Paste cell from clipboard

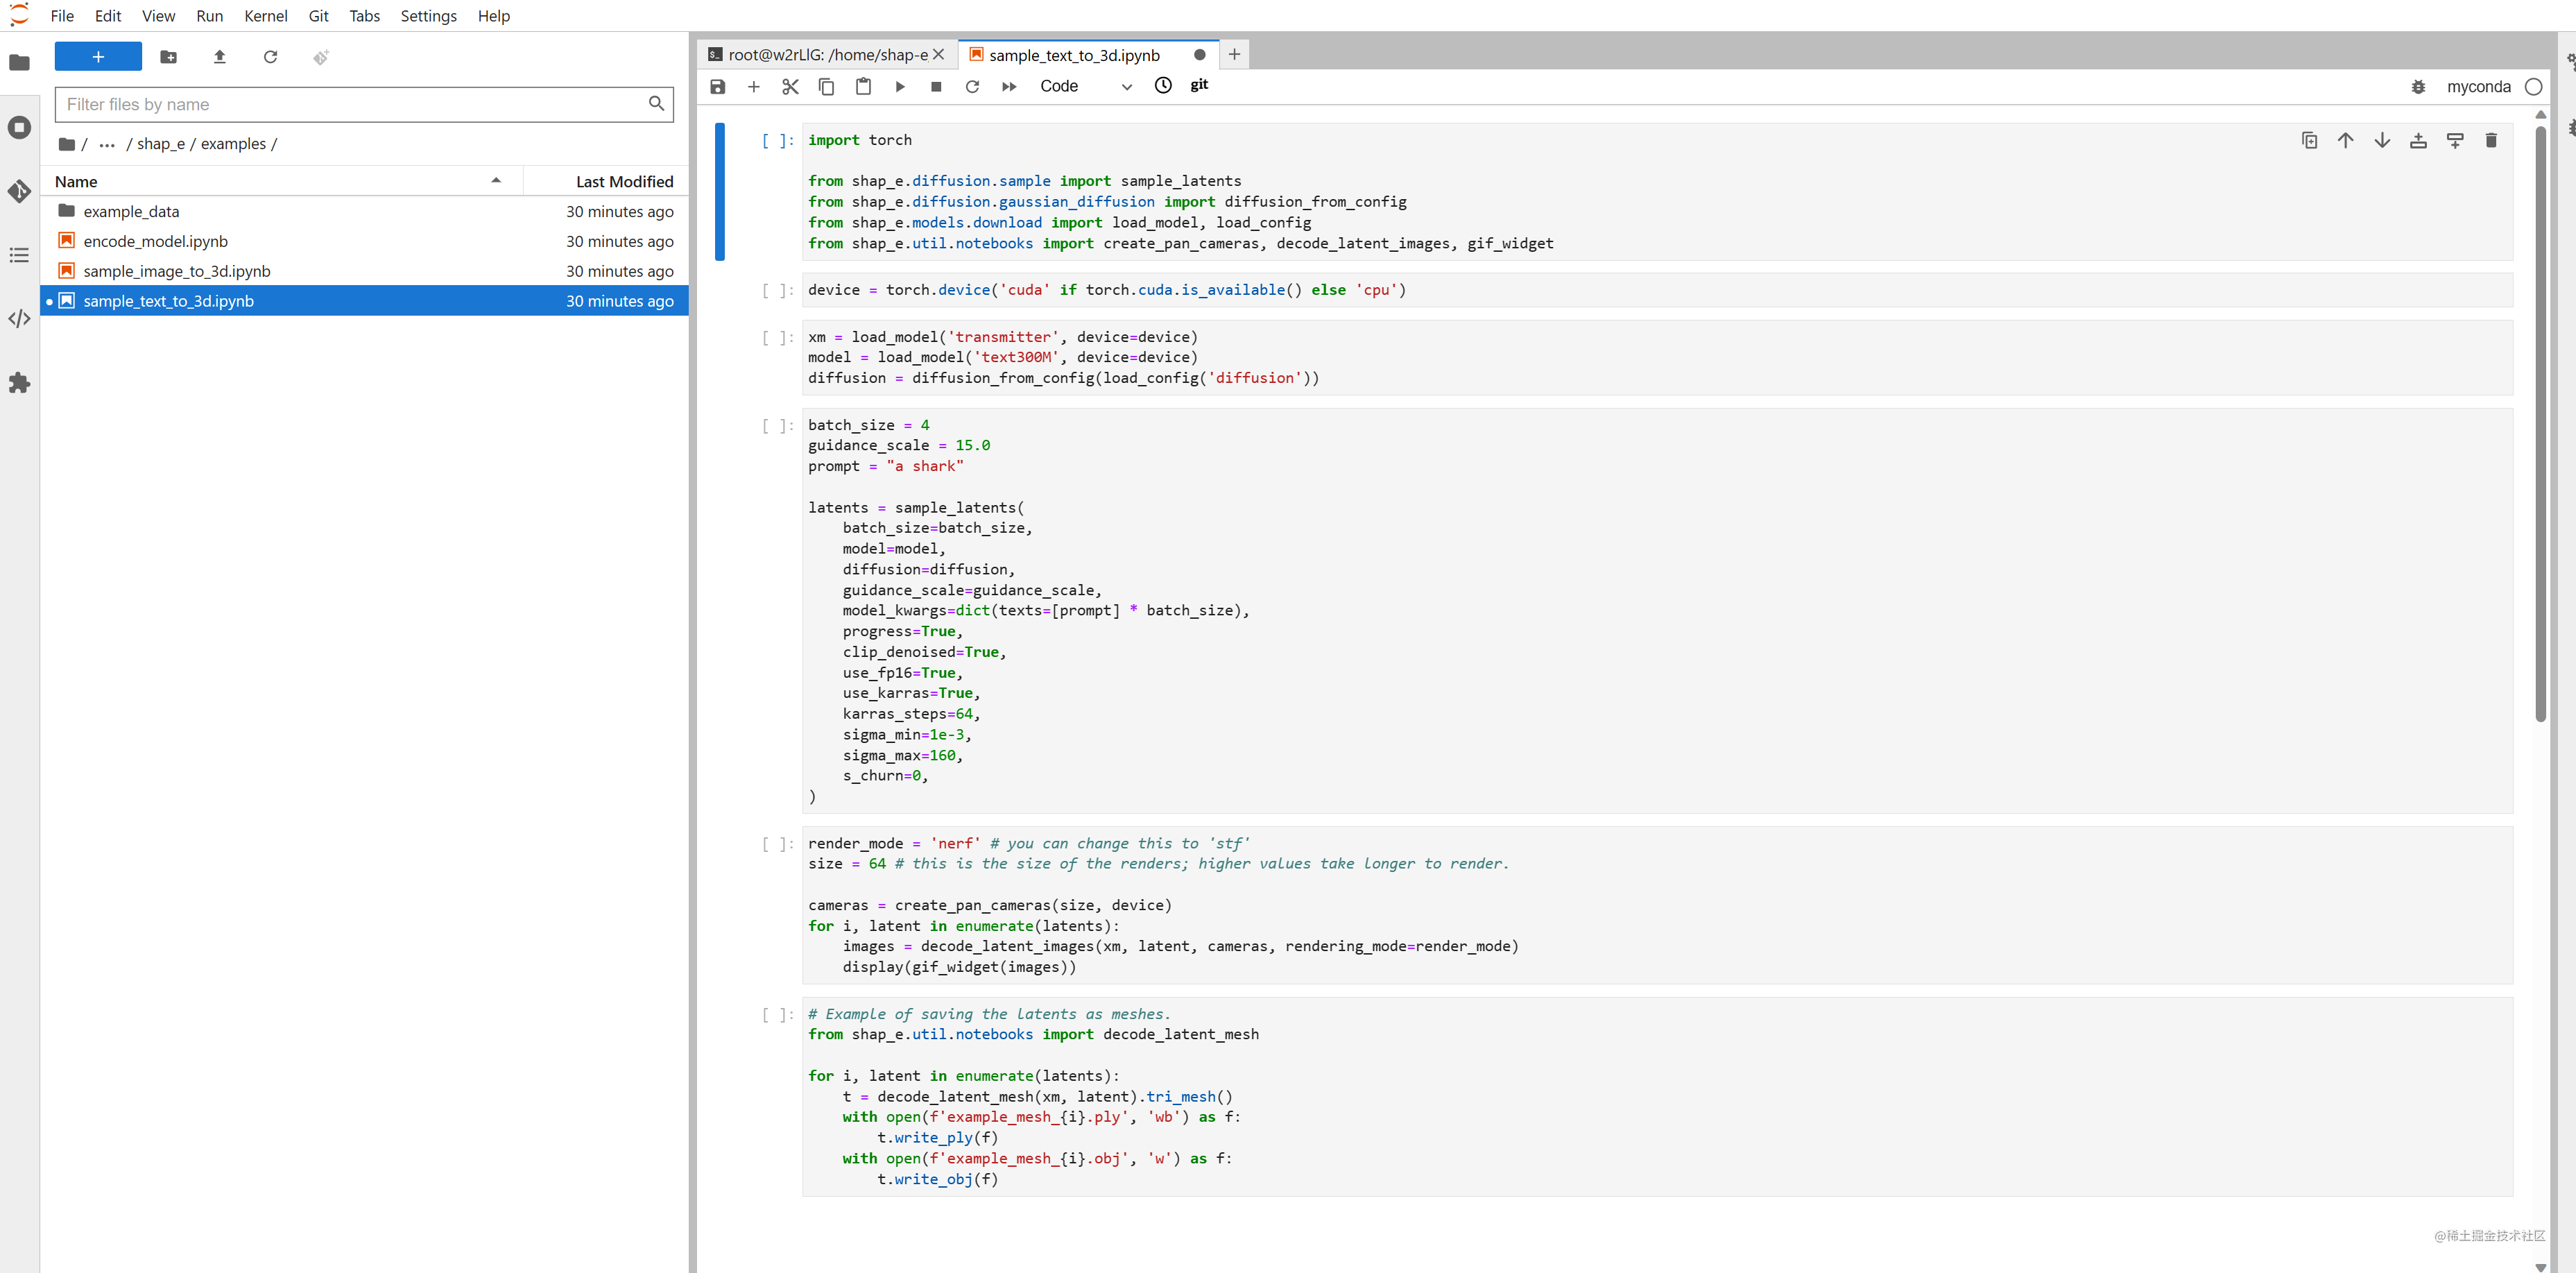(863, 87)
